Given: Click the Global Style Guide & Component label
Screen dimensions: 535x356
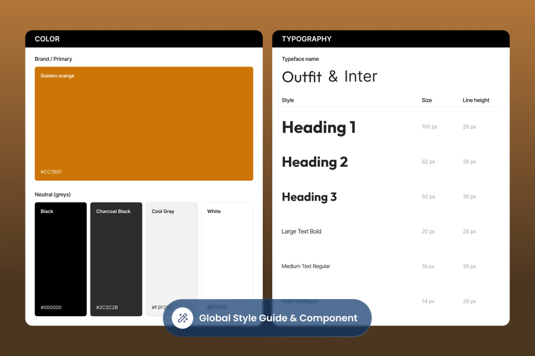Looking at the screenshot, I should click(278, 318).
